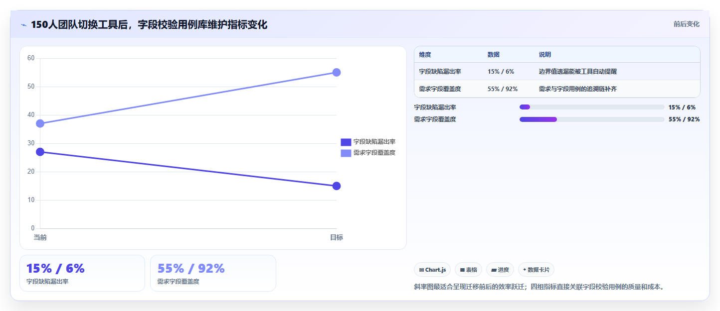The width and height of the screenshot is (720, 311).
Task: Open the 15% / 6% stat card
Action: (82, 273)
